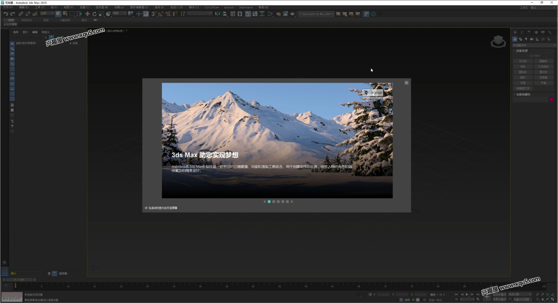558x303 pixels.
Task: Click the object name input field
Action: click(531, 100)
